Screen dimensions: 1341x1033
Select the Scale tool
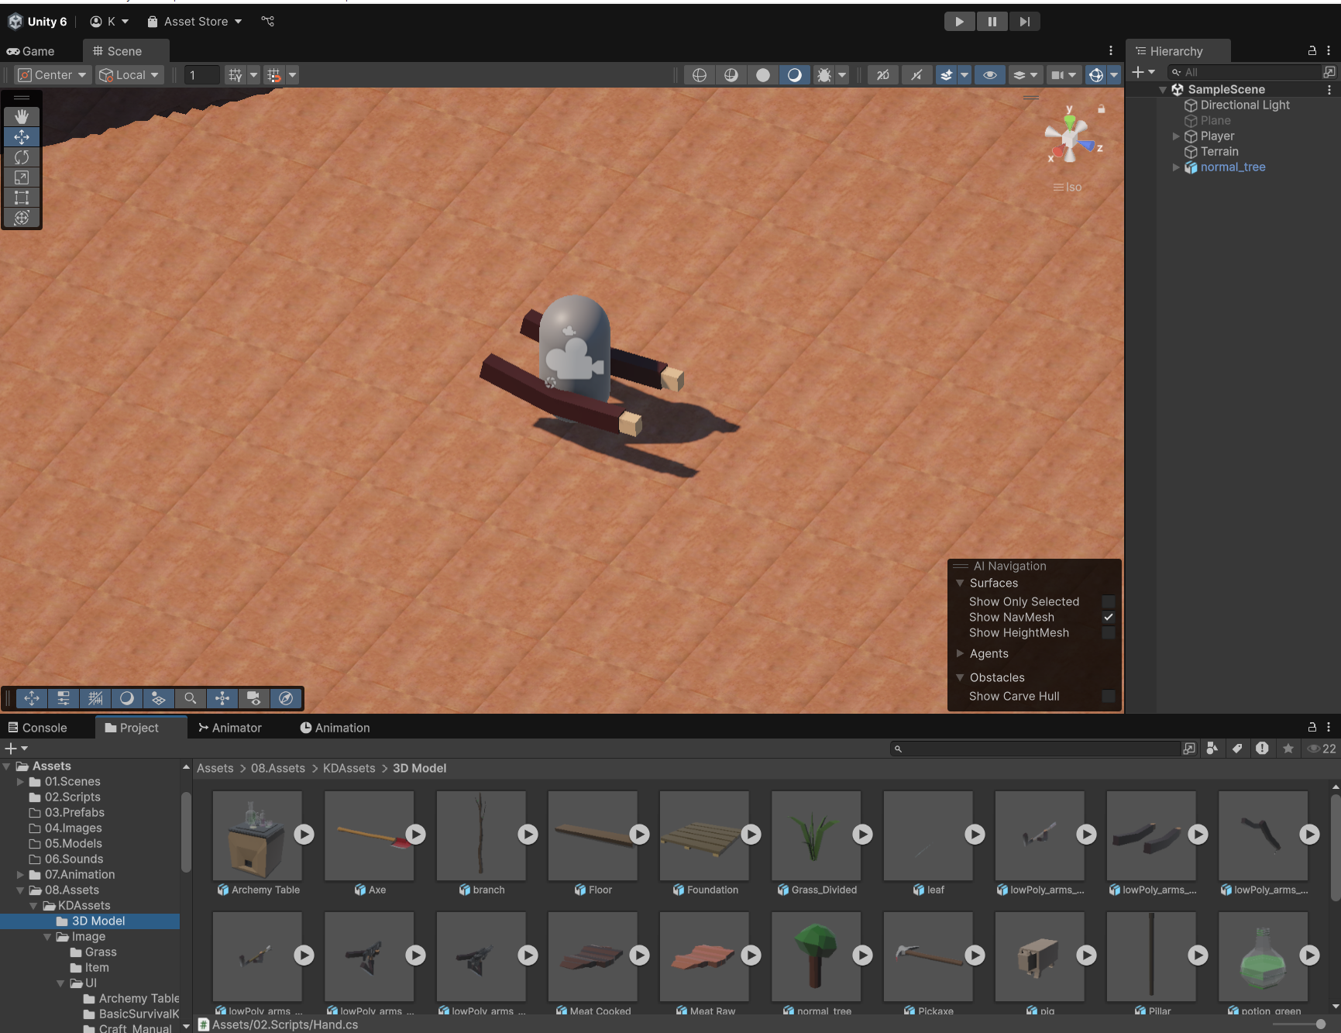click(22, 177)
